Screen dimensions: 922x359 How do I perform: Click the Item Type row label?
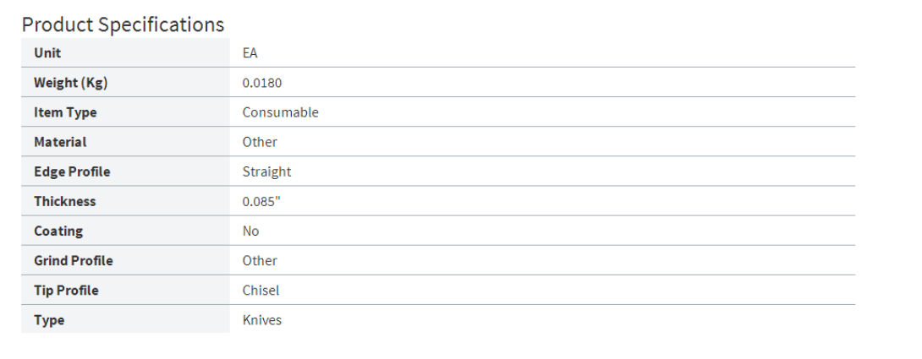(x=65, y=112)
